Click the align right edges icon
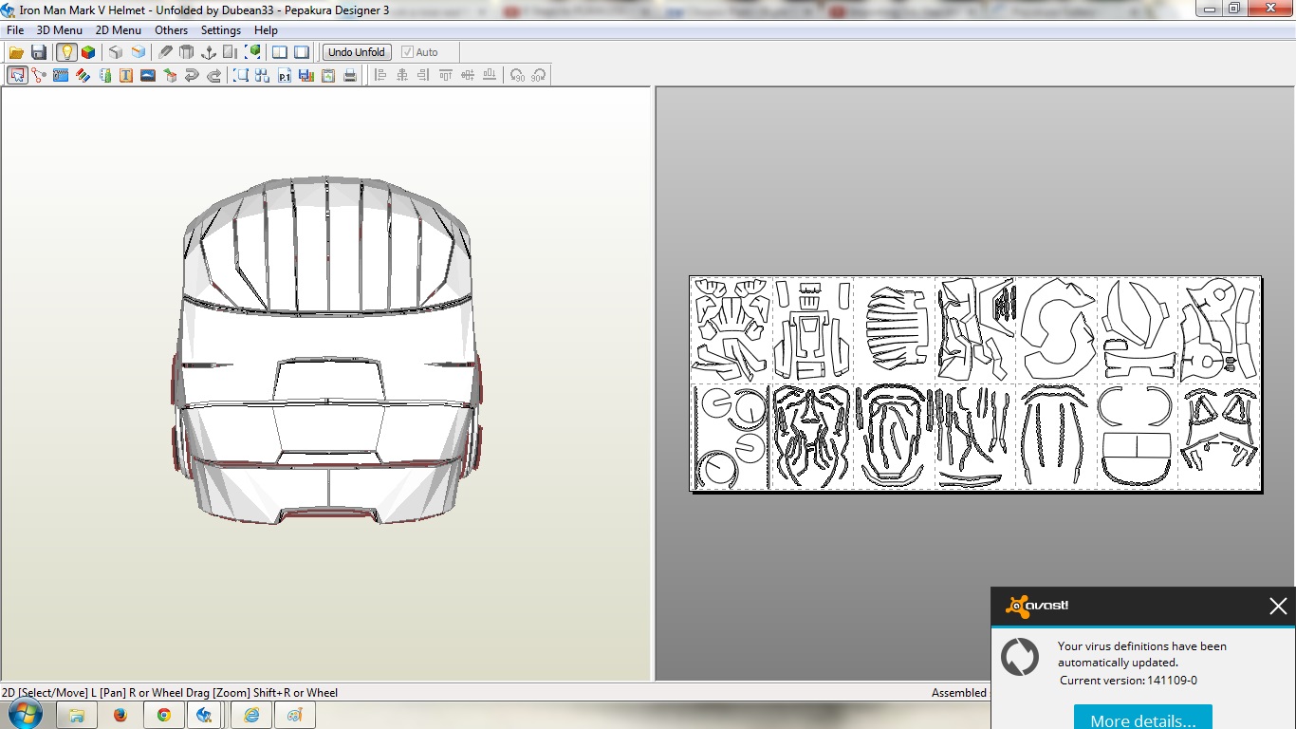Image resolution: width=1296 pixels, height=729 pixels. tap(424, 75)
